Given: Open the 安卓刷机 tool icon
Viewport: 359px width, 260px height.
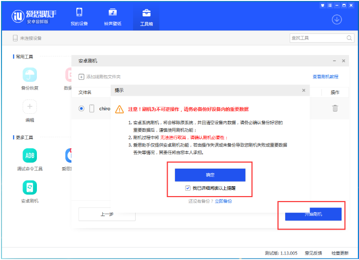Looking at the screenshot, I should pyautogui.click(x=30, y=188).
